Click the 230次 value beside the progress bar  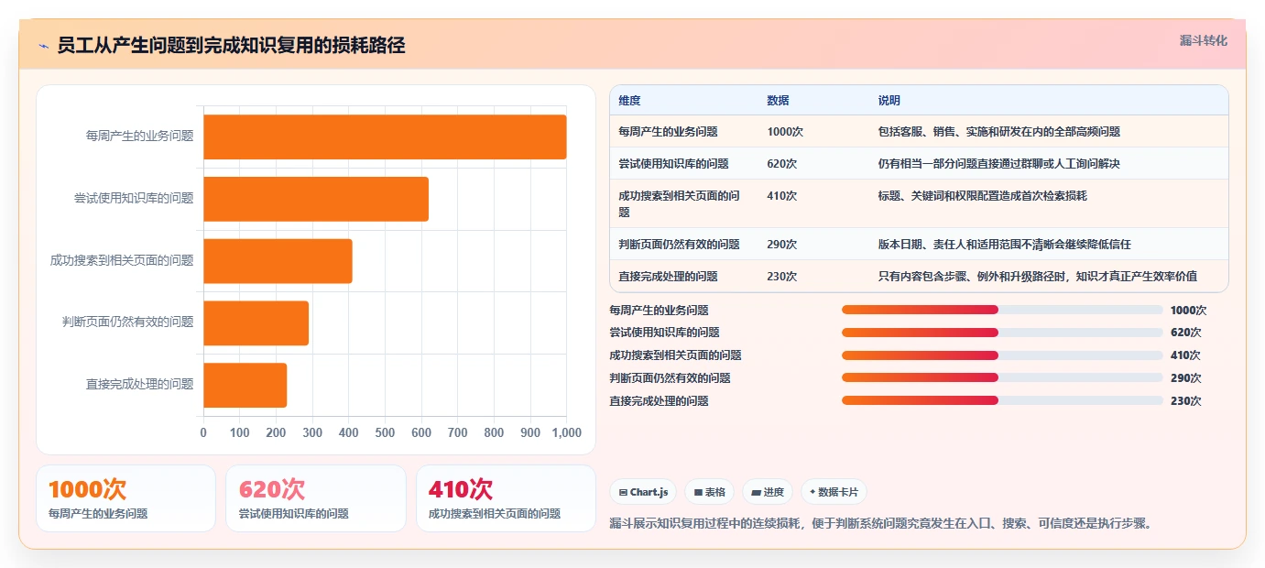point(1185,400)
